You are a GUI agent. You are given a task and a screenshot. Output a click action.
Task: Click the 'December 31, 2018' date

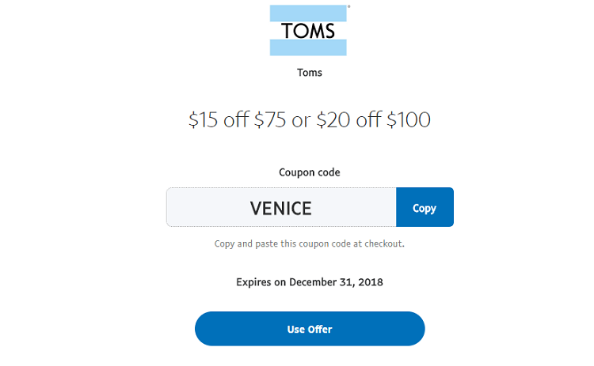tap(336, 282)
